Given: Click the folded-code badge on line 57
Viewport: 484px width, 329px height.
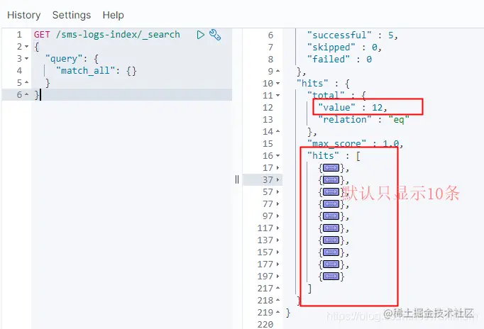Looking at the screenshot, I should click(x=331, y=191).
